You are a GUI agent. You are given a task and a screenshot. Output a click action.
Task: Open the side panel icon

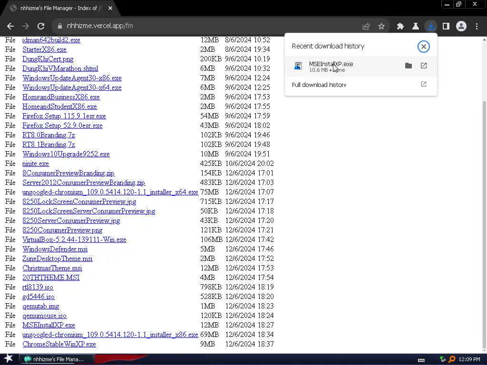click(446, 27)
